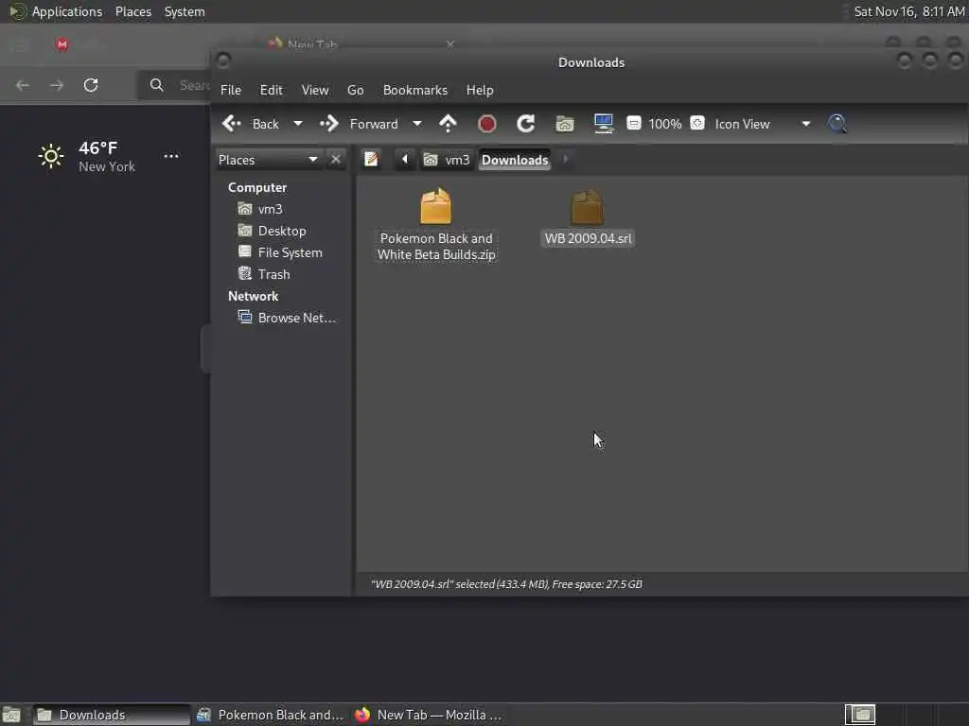Open the Icon View mode dropdown
The height and width of the screenshot is (726, 969).
point(762,124)
